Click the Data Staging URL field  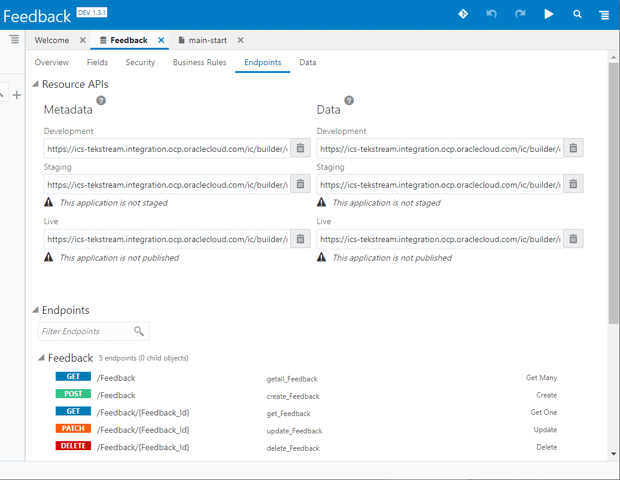[x=440, y=184]
